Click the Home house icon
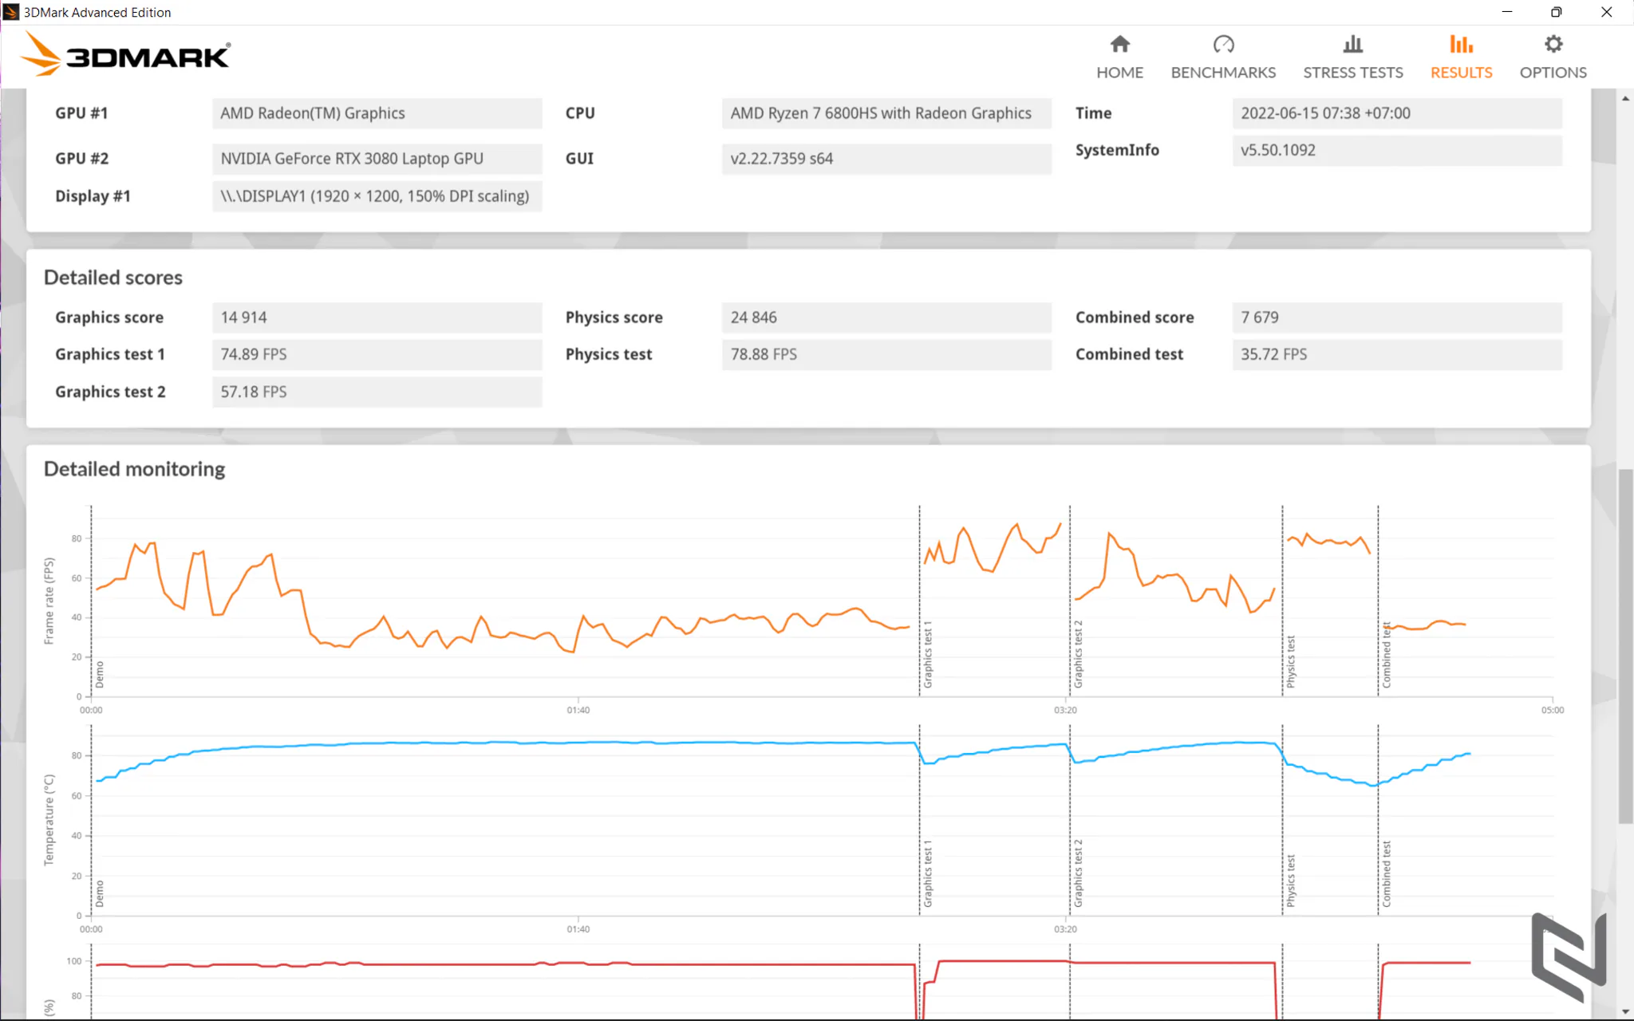 point(1119,44)
